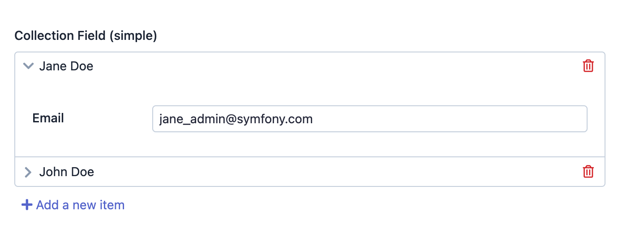Click the word 'item' in add link
This screenshot has width=618, height=242.
coord(113,205)
